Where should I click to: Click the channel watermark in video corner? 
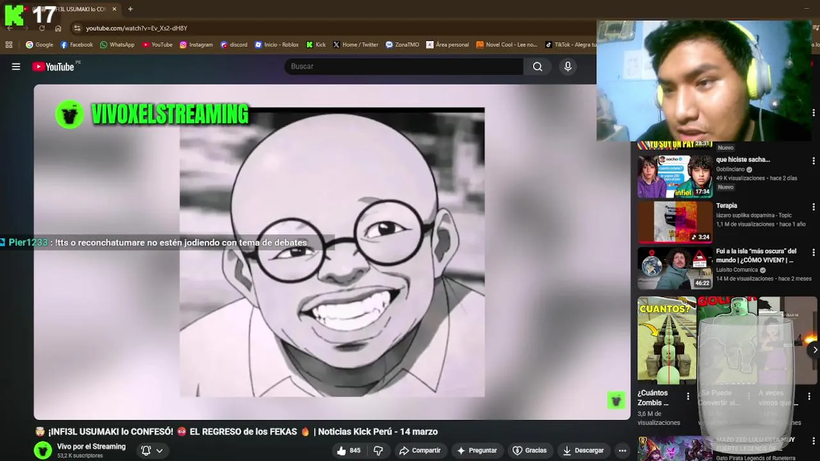pos(616,401)
